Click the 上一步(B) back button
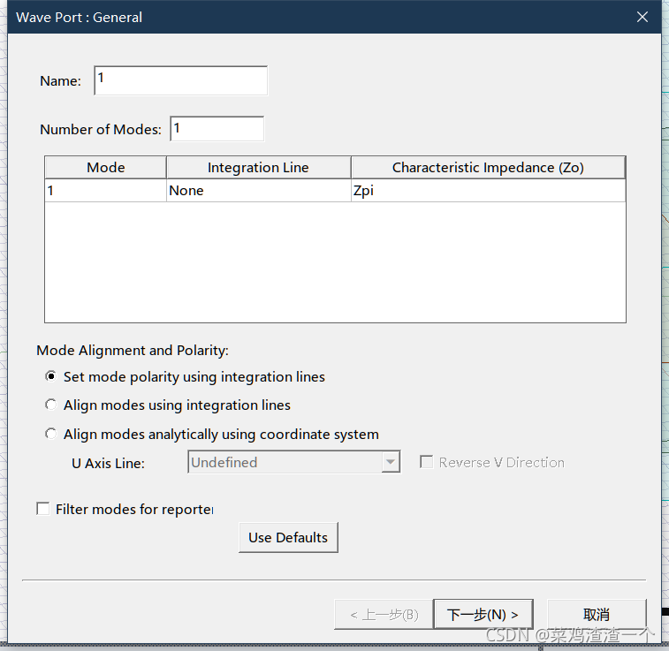Image resolution: width=669 pixels, height=651 pixels. (384, 614)
